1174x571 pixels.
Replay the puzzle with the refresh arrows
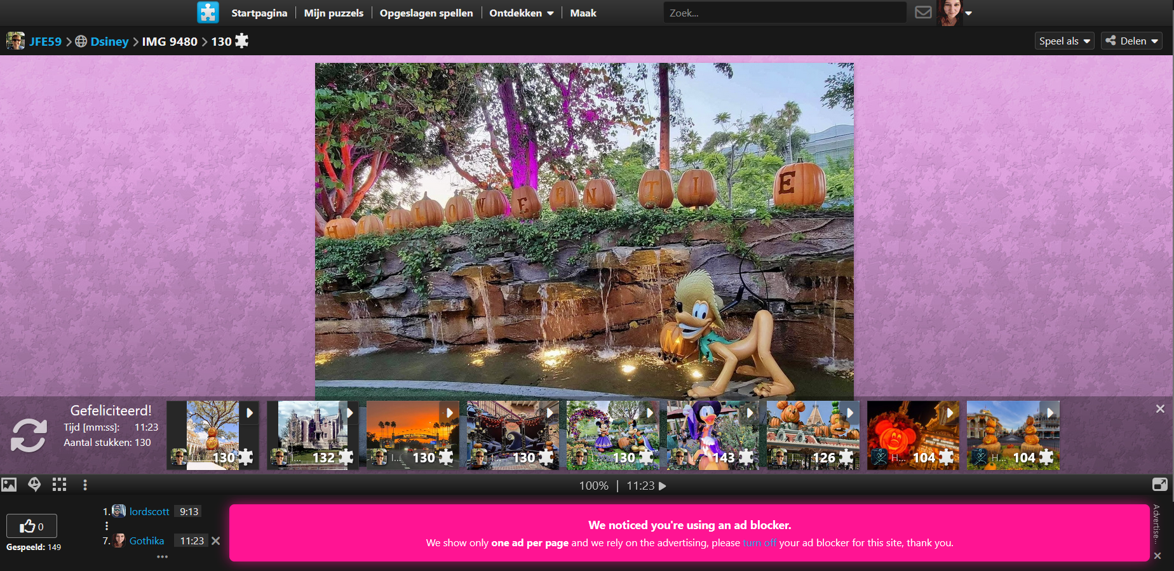tap(29, 436)
